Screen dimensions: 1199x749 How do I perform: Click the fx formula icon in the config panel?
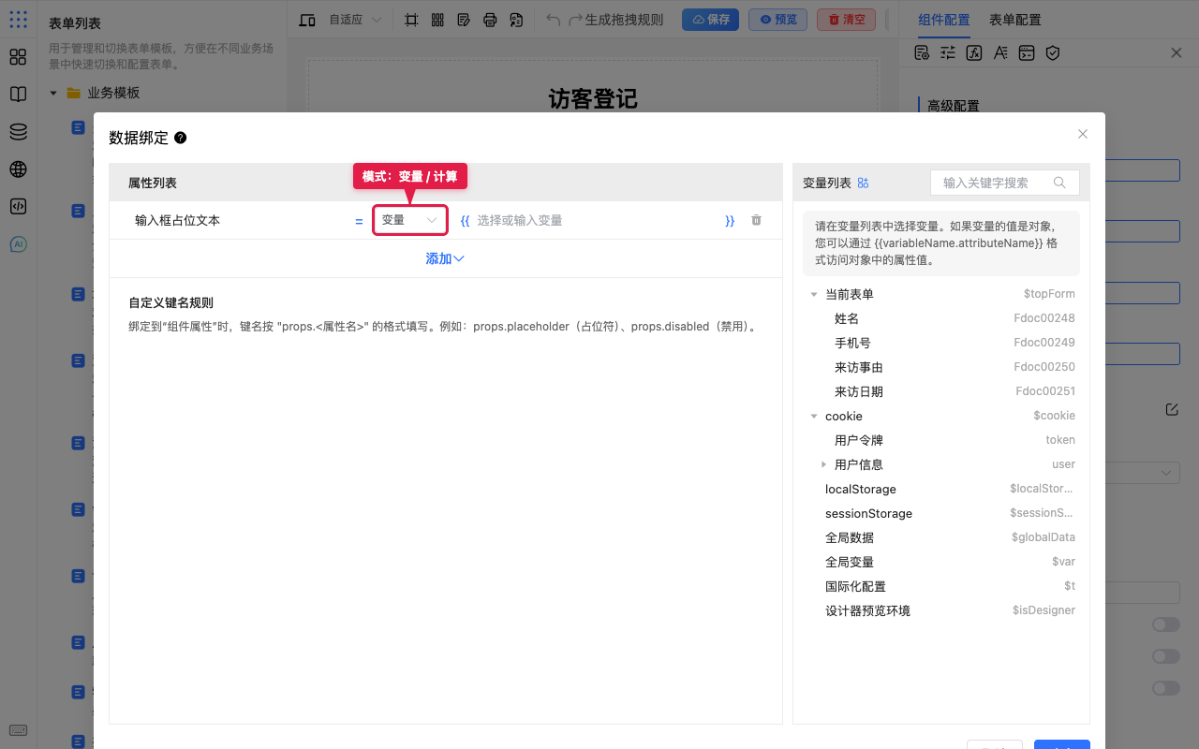tap(974, 52)
